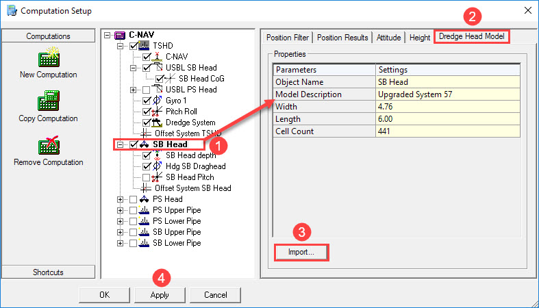The image size is (539, 308).
Task: Select the Dredge Head Model tab
Action: point(472,36)
